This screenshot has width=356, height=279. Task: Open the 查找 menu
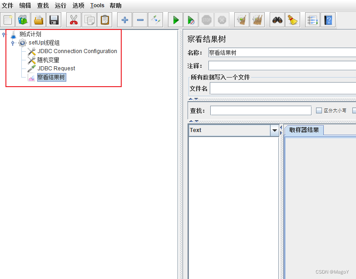(43, 5)
